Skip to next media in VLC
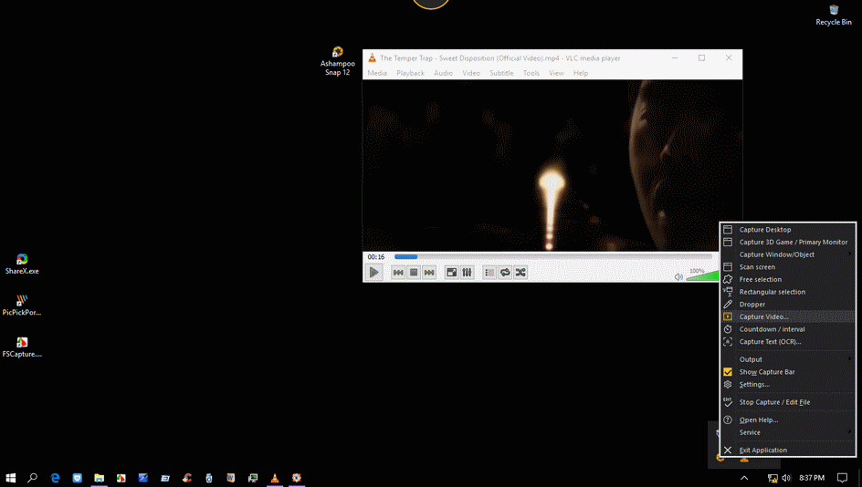The height and width of the screenshot is (487, 862). [x=429, y=273]
